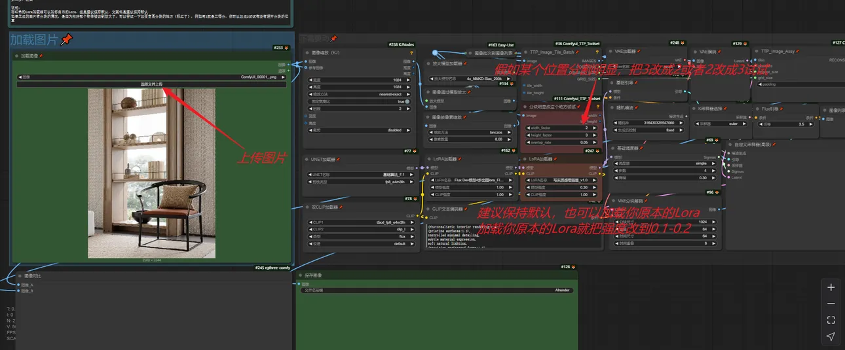Collapse the UNET加载器 node via its dot
Screen dimensions: 845x350
(307, 159)
